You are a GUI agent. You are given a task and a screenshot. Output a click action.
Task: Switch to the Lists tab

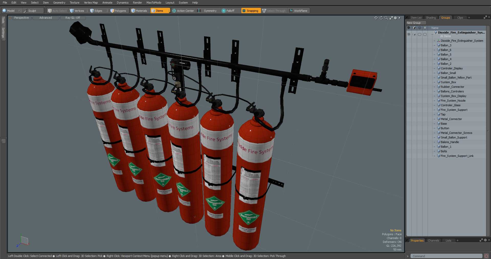tap(448, 241)
